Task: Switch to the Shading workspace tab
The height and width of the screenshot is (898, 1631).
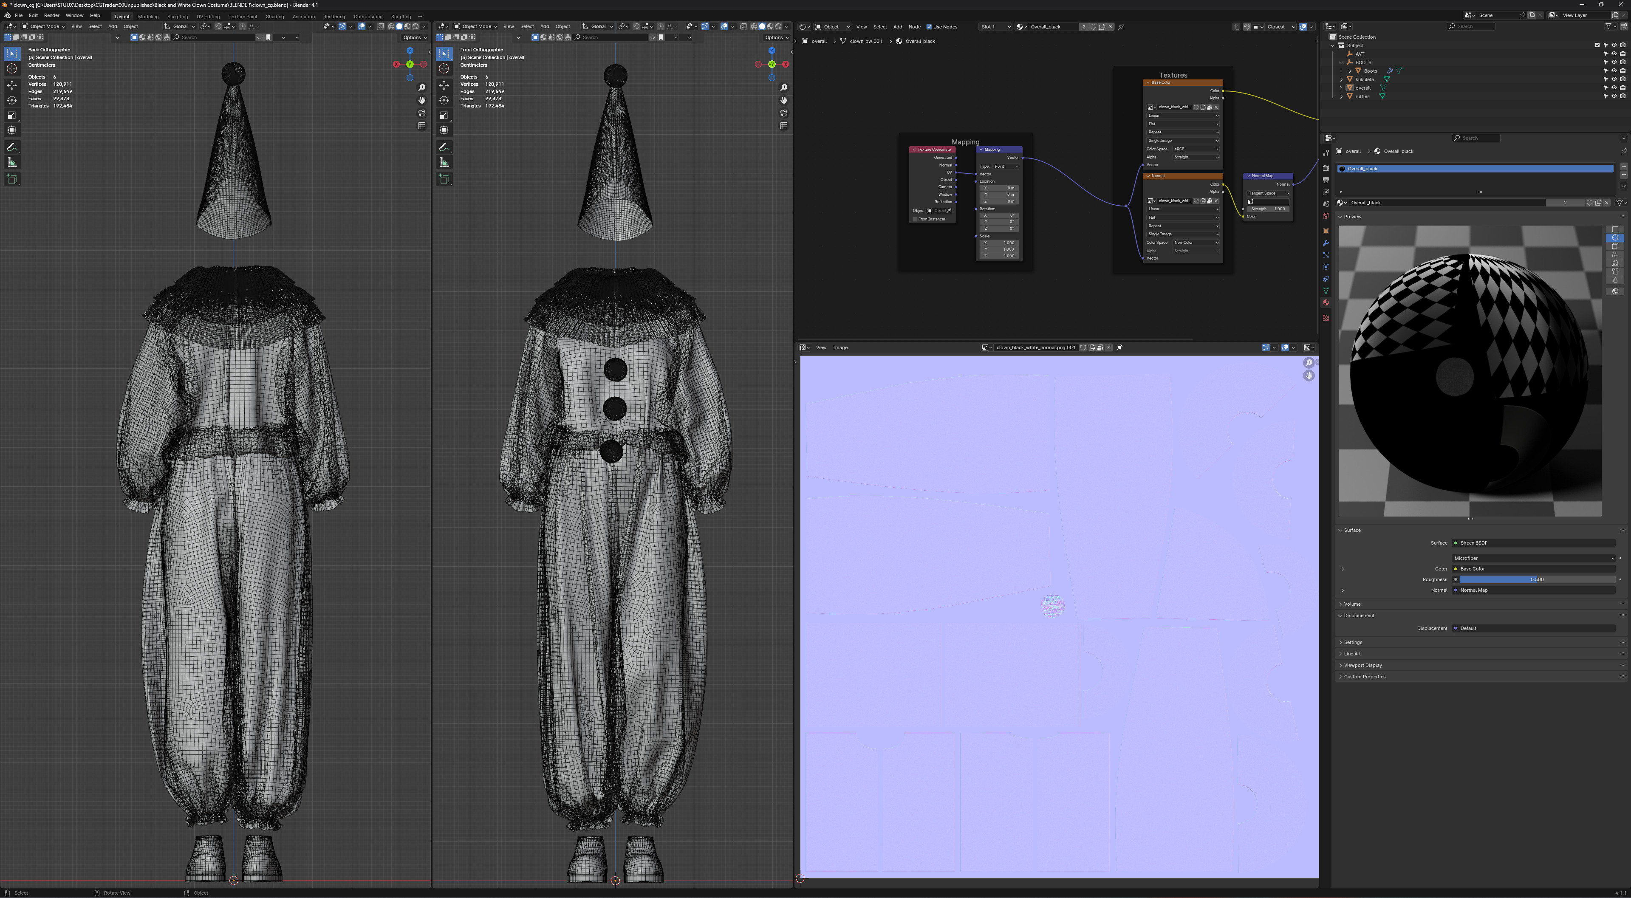Action: click(274, 17)
